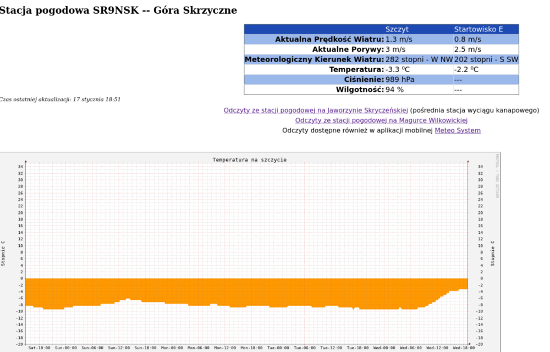
Task: Open the Jaworzyna Skrzyczeńska station readings link
Action: [315, 110]
